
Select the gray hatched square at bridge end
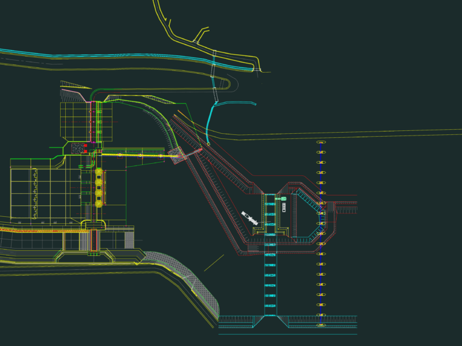coord(177,155)
